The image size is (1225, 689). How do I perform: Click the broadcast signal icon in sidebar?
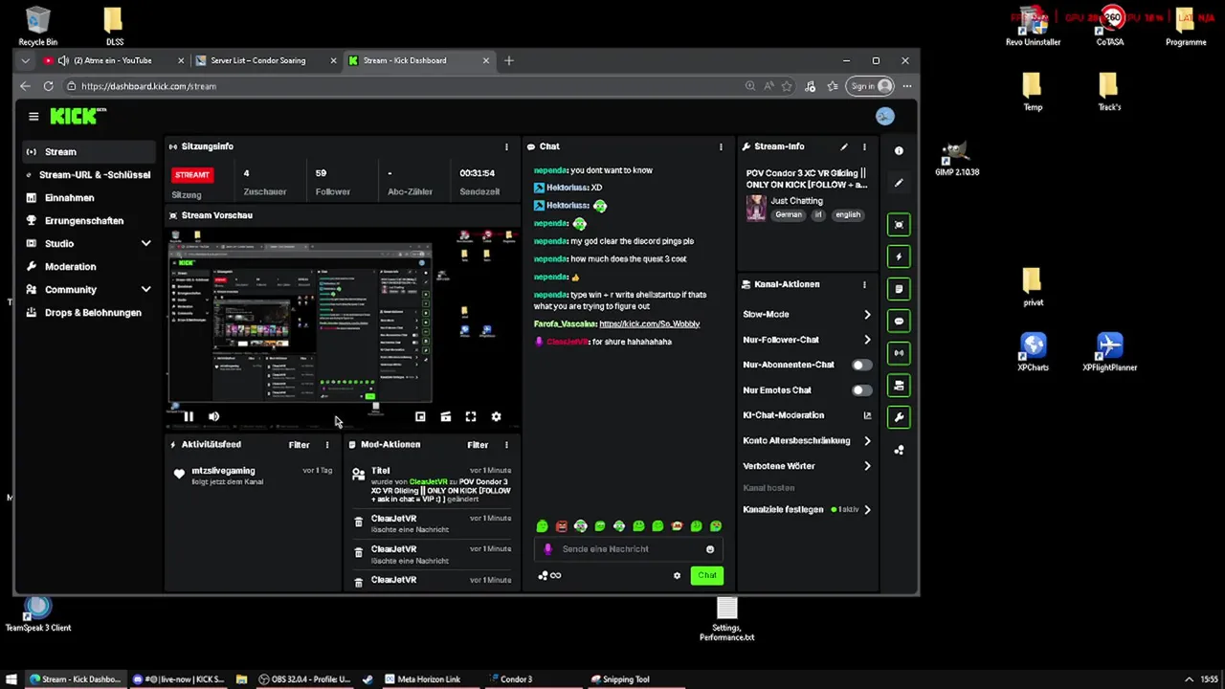coord(899,353)
